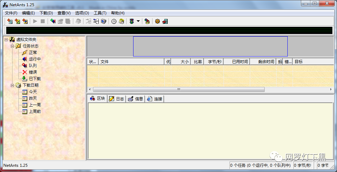Select the 上一周 date item
Screen dimensions: 337x172
35,105
